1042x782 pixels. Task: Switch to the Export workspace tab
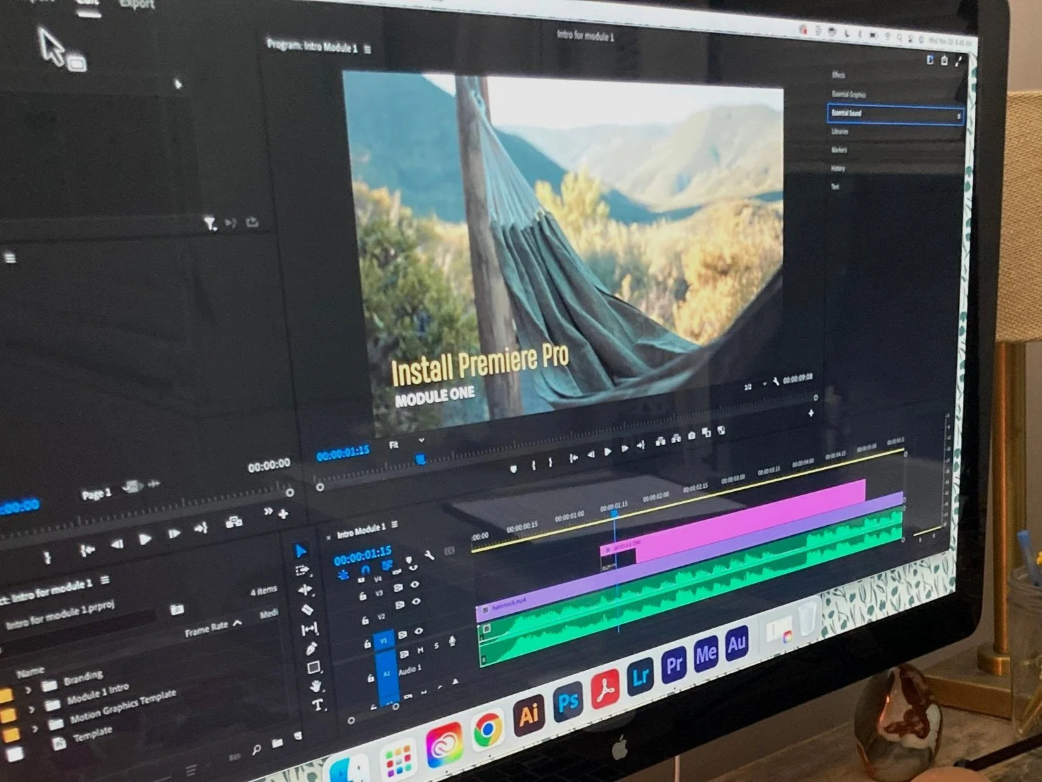(136, 5)
